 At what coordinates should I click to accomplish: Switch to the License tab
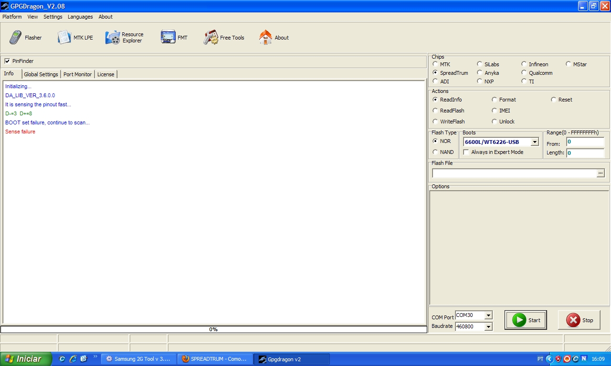(x=106, y=74)
